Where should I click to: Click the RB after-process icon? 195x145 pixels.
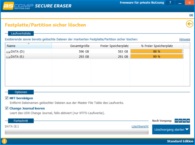[x=184, y=121]
